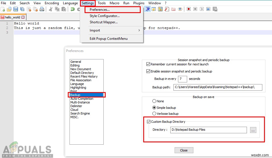The image size is (272, 158).
Task: Select Auto-Completion in Preferences list
Action: pyautogui.click(x=82, y=99)
